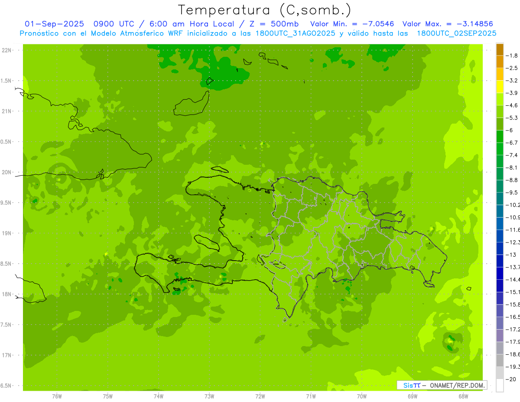Click the '-4.6' legend value
The image size is (520, 402).
pyautogui.click(x=513, y=105)
